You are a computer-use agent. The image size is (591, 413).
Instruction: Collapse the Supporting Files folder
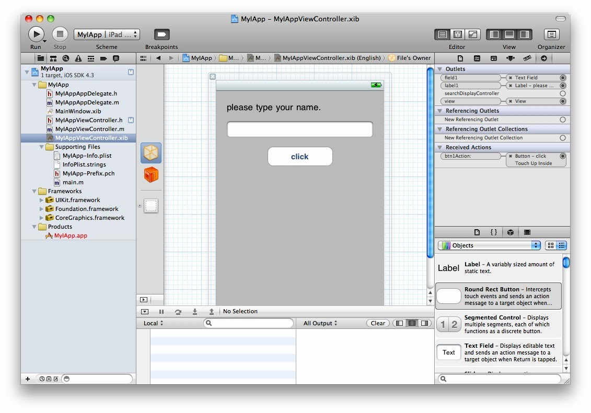(42, 147)
